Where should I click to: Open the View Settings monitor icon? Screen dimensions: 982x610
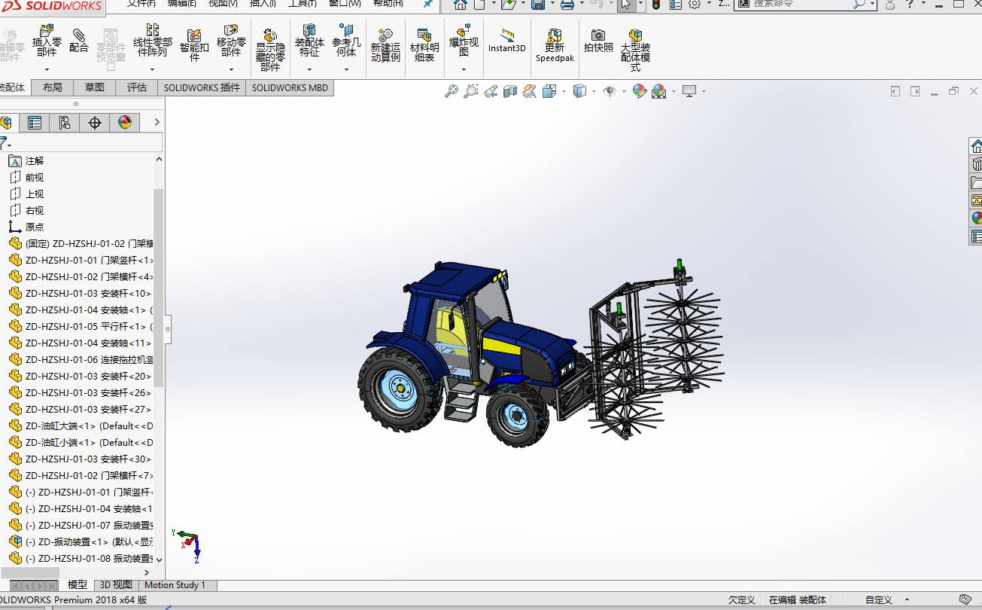tap(689, 91)
